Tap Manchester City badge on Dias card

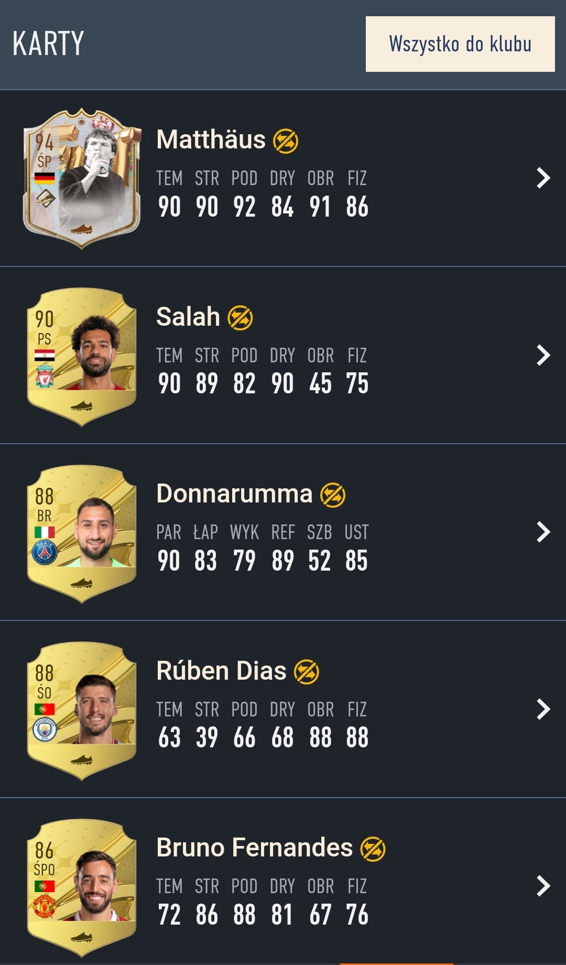(x=45, y=730)
